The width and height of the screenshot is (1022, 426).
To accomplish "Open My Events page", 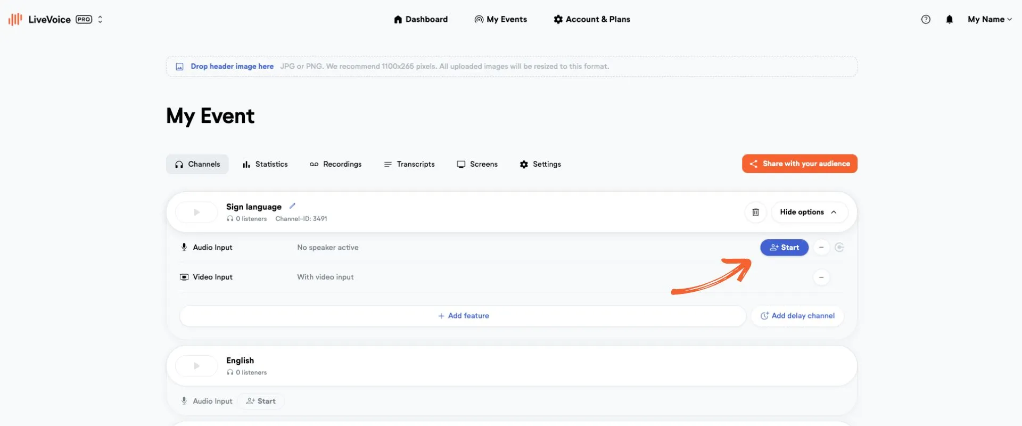I will click(500, 19).
